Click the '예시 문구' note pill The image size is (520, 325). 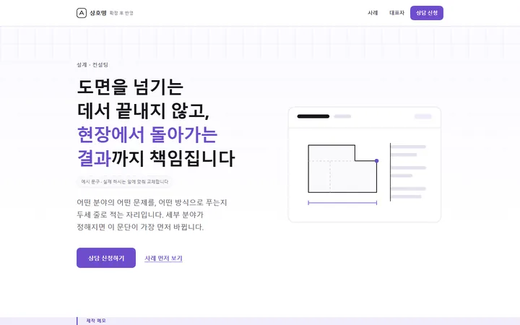[125, 182]
